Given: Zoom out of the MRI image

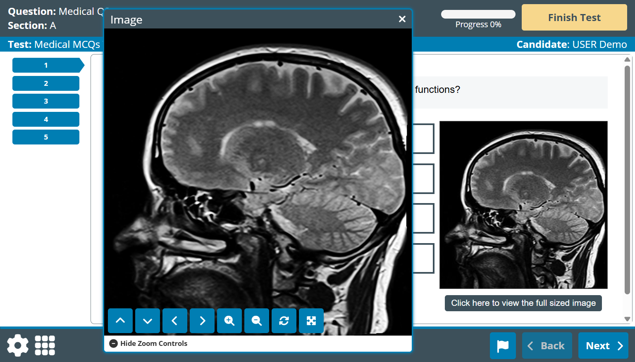Looking at the screenshot, I should (x=257, y=321).
